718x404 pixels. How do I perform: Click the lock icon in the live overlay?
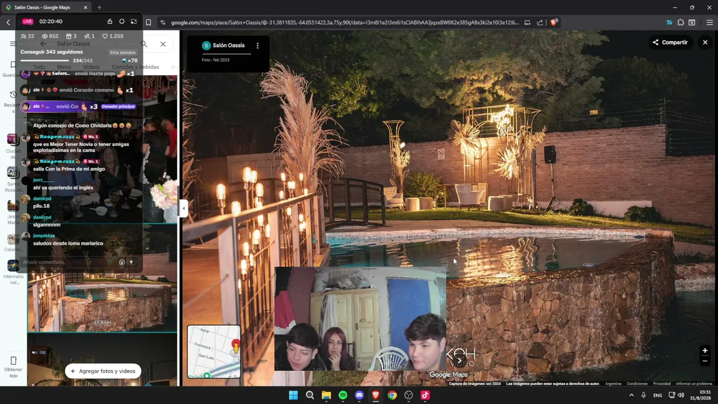110,21
